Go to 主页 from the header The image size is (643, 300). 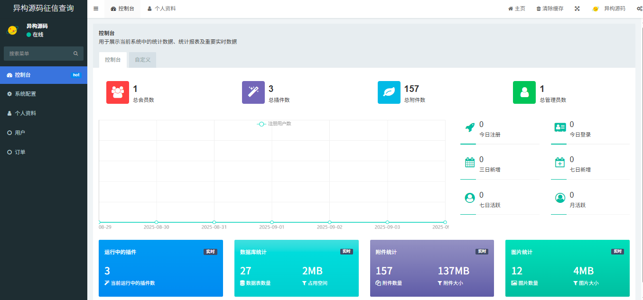tap(516, 9)
